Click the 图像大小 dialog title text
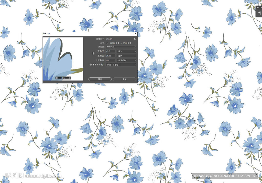The width and height of the screenshot is (262, 183). pos(46,34)
